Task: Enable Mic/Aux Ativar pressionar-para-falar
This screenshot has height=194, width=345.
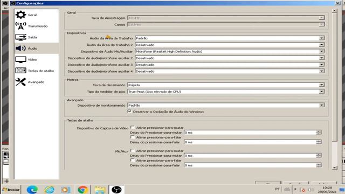Action: (x=133, y=161)
